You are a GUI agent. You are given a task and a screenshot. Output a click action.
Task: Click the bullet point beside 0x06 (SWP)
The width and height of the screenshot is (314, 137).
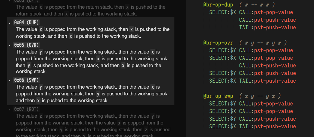10,80
